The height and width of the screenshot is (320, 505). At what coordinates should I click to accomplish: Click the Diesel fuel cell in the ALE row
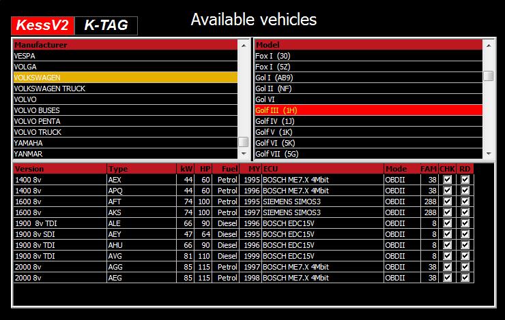tap(226, 223)
